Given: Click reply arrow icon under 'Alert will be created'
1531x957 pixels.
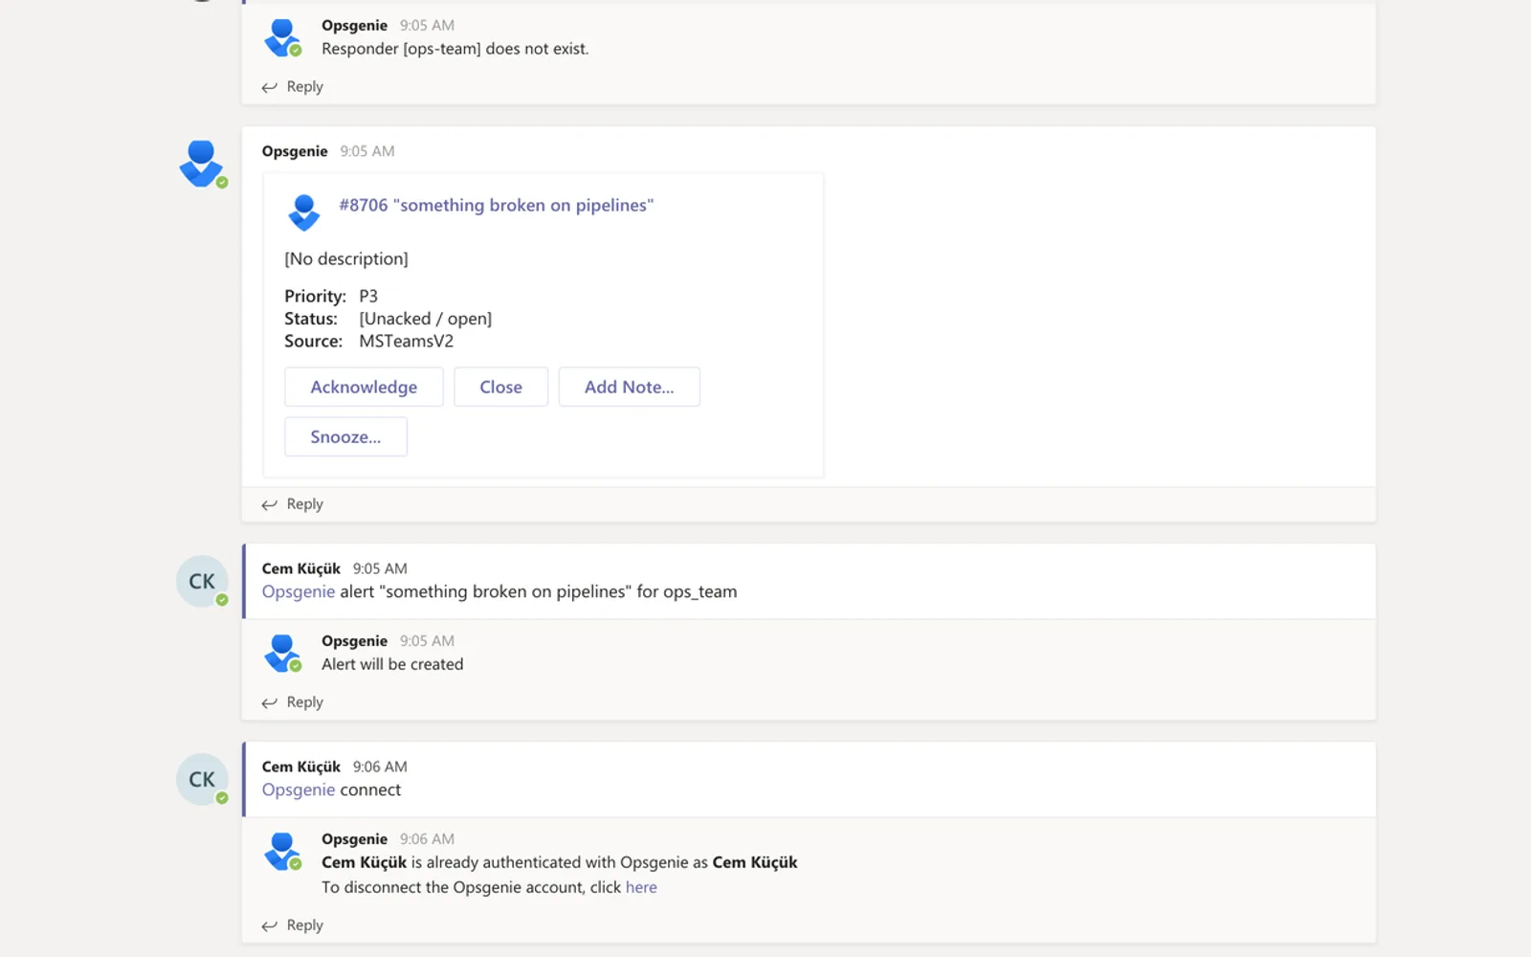Looking at the screenshot, I should coord(270,702).
